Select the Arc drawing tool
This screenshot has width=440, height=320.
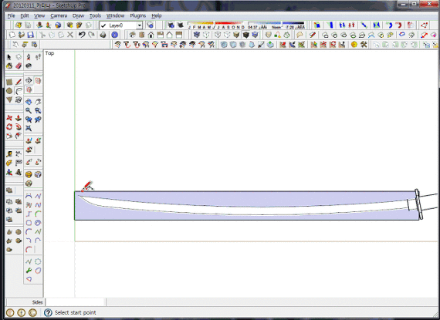click(19, 91)
